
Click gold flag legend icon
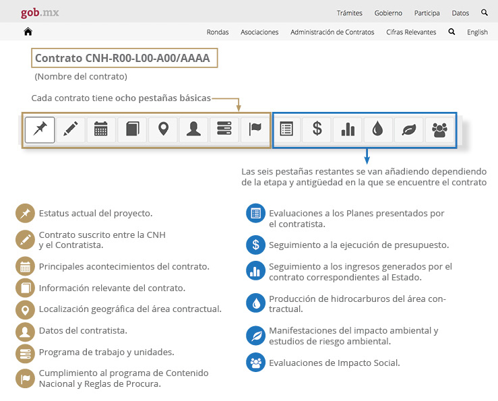(x=25, y=379)
